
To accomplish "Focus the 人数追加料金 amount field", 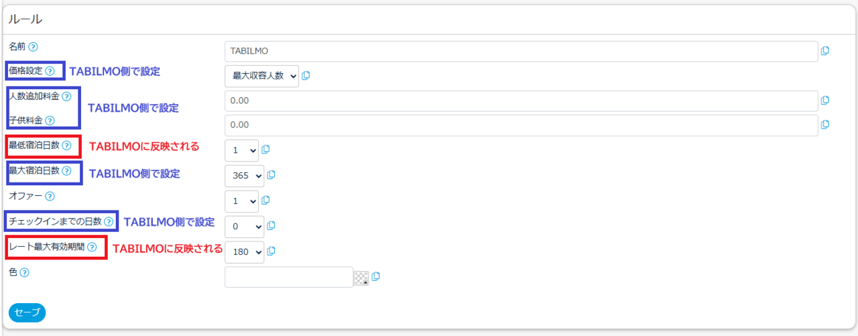I will coord(521,101).
